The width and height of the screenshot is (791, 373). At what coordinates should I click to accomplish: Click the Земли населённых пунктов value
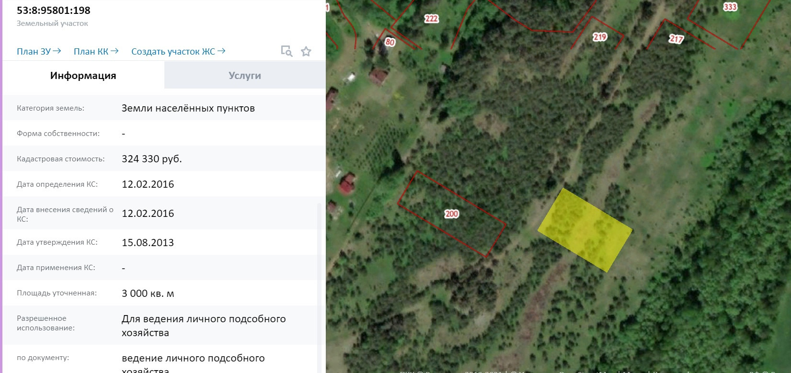(x=188, y=108)
